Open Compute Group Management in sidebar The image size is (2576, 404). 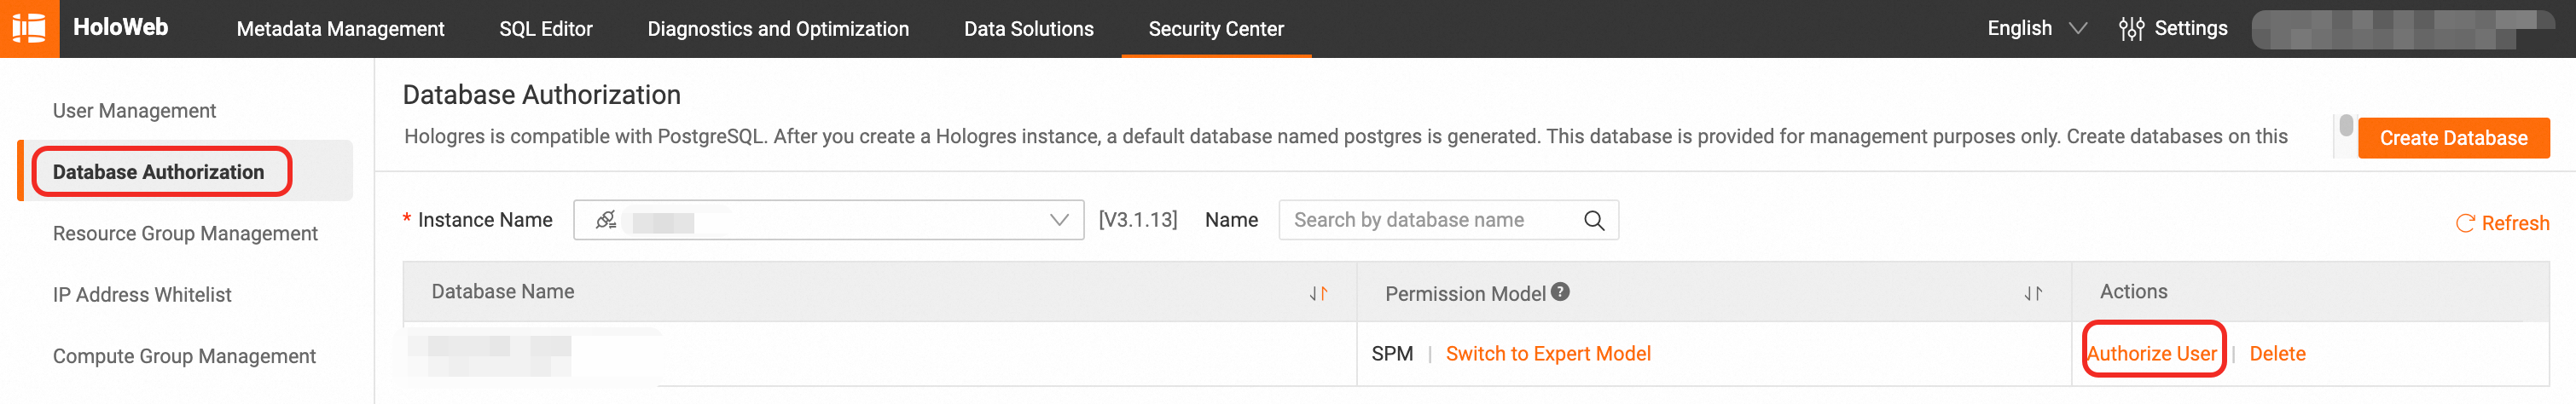[184, 356]
